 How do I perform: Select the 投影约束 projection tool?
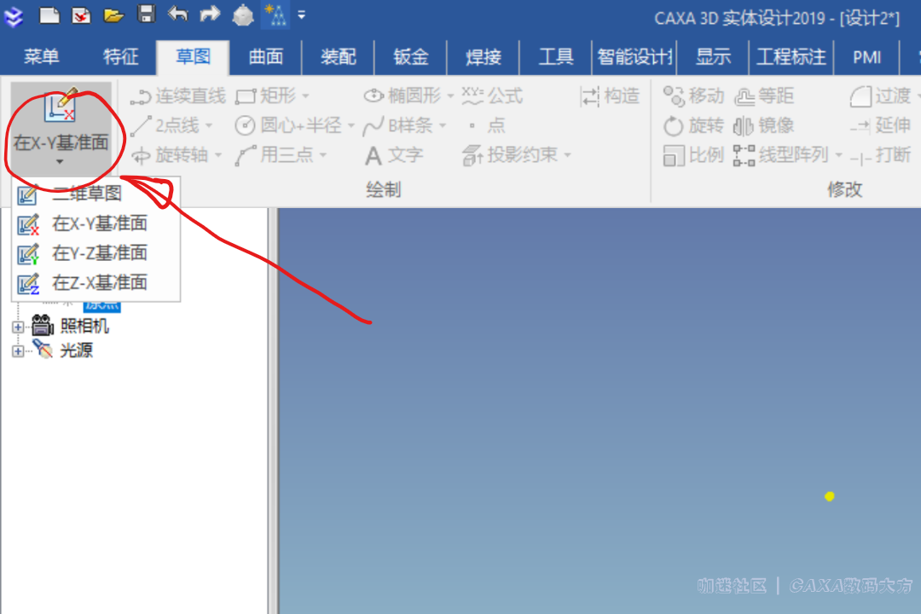[510, 155]
